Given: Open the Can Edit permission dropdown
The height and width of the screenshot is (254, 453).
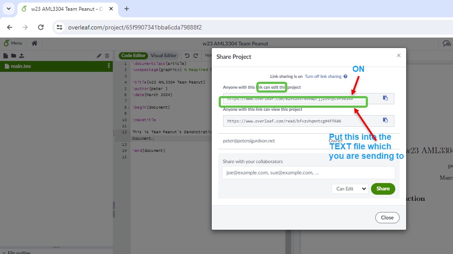Looking at the screenshot, I should click(x=350, y=189).
